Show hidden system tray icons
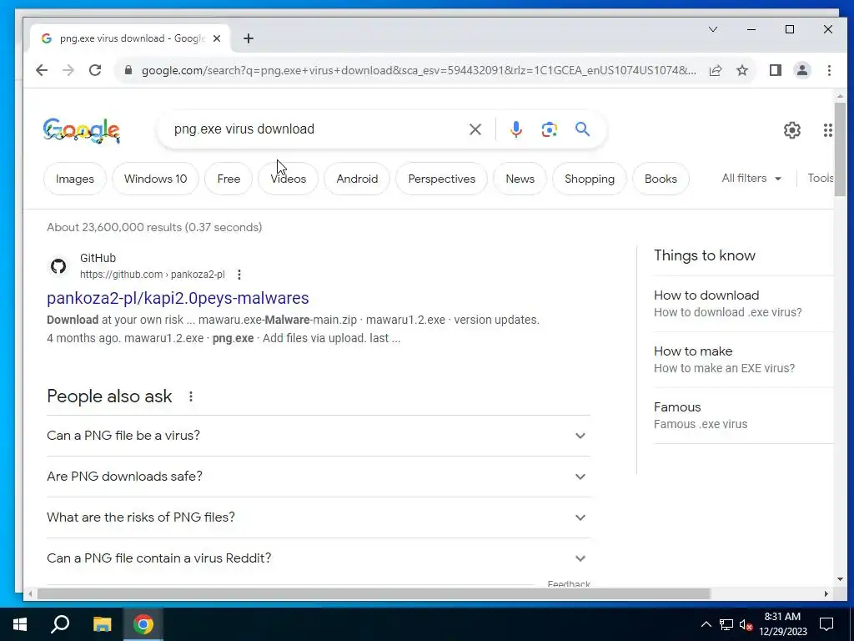 [706, 624]
